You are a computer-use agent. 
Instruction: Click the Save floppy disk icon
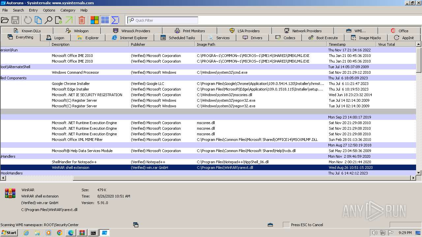tap(15, 20)
